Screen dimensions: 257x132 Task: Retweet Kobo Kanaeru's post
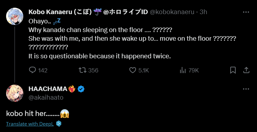coord(83,70)
